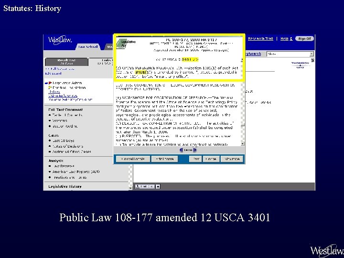Screen dimensions: 344x258
Task: Click the Edit Locate button in popup
Action: [164, 159]
